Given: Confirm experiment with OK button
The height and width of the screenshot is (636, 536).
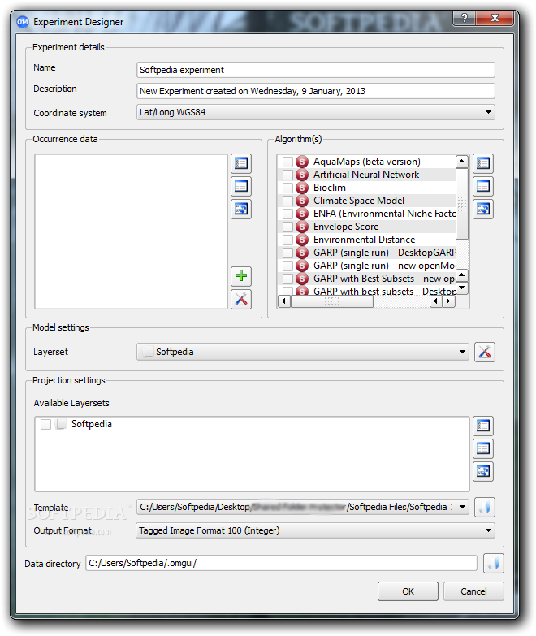Looking at the screenshot, I should point(408,591).
